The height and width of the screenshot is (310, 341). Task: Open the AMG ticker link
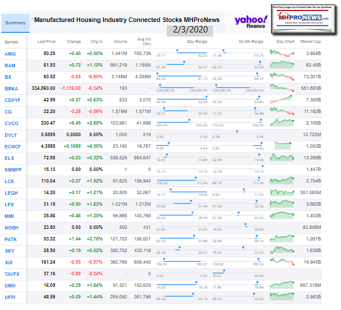(10, 54)
